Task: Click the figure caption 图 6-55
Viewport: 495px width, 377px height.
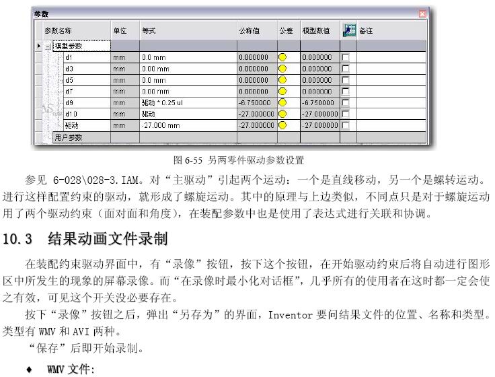Action: (x=239, y=160)
